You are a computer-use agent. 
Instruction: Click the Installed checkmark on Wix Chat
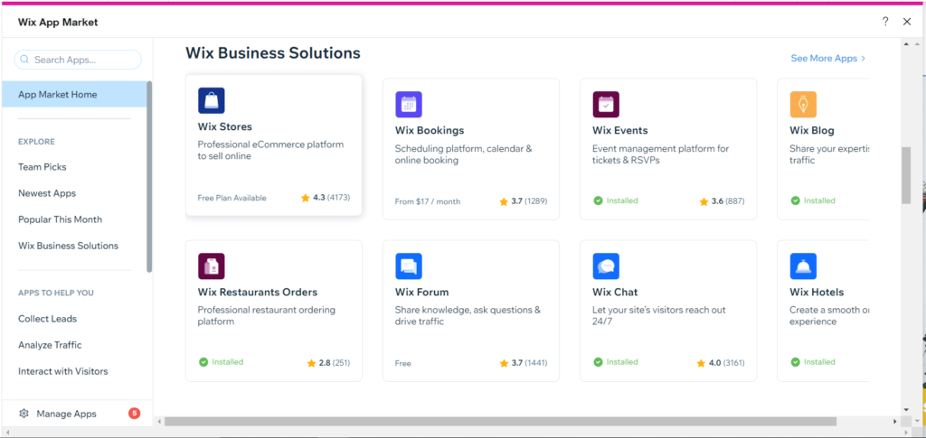[x=598, y=362]
